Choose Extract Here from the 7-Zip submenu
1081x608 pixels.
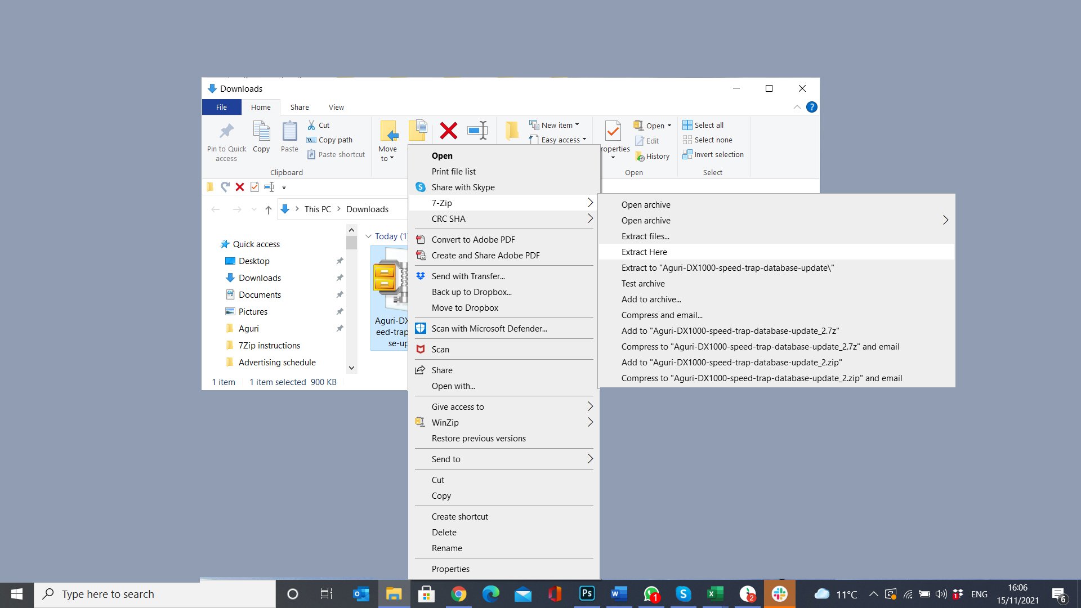coord(644,252)
